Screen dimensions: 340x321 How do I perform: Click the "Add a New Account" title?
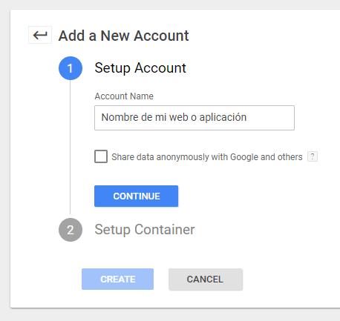[123, 36]
